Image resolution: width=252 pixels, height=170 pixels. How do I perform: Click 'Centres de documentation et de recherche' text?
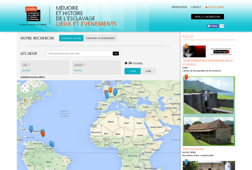[201, 71]
